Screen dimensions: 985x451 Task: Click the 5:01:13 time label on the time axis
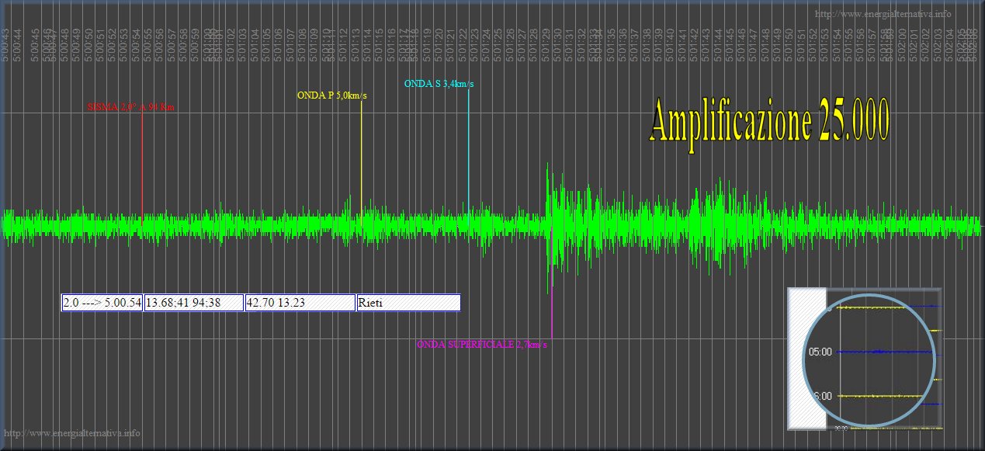click(x=355, y=43)
